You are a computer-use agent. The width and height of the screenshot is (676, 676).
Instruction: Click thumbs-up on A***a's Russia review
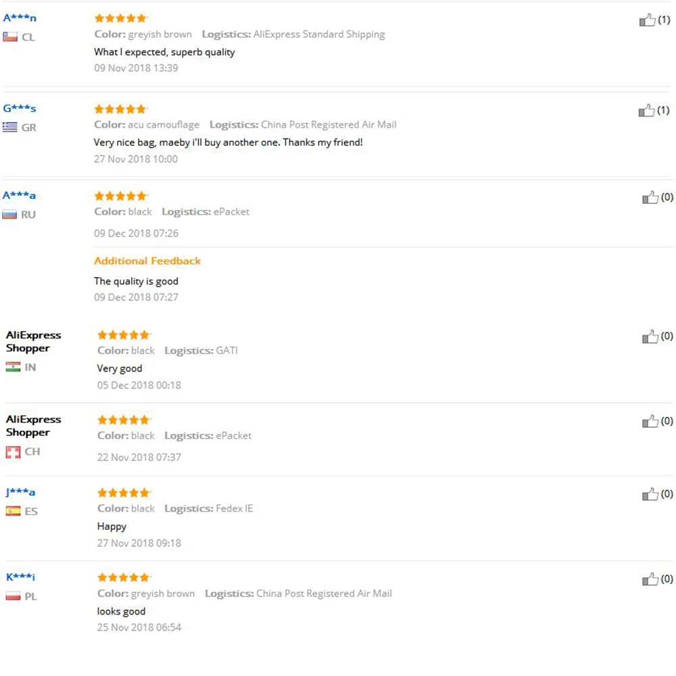650,197
